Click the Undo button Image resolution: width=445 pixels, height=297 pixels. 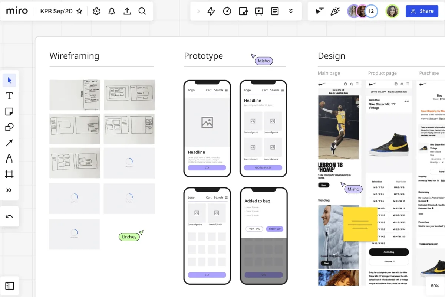9,217
